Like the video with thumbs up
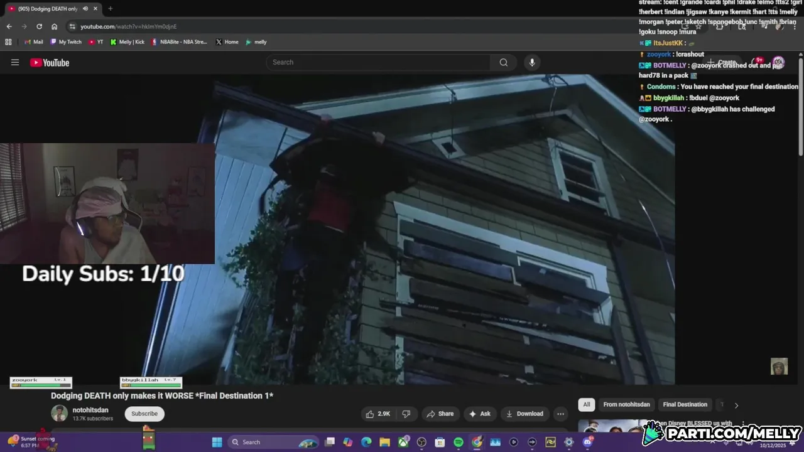 coord(378,414)
